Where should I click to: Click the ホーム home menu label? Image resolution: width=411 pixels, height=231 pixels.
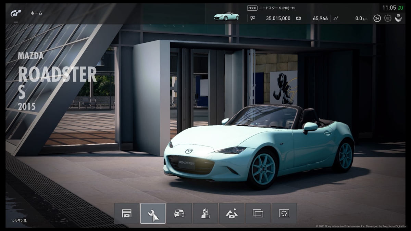pos(37,13)
